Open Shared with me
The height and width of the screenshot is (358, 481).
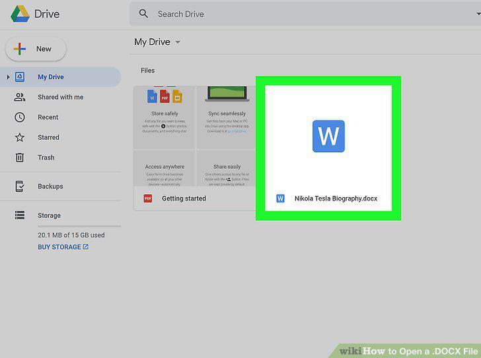(x=60, y=97)
